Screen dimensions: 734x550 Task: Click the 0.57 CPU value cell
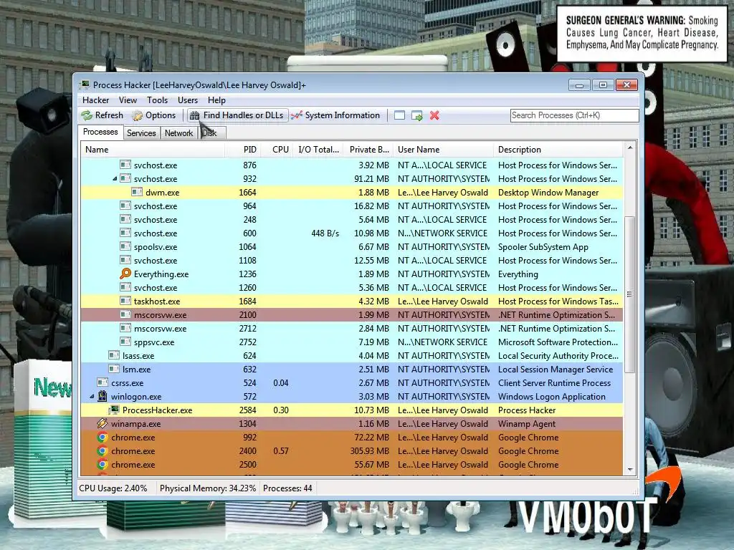point(281,451)
